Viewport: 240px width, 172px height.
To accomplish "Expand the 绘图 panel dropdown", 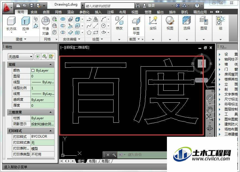I will (x=97, y=39).
